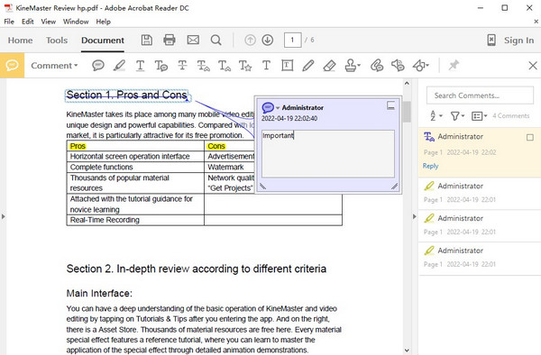This screenshot has width=541, height=355.
Task: Select the Add sticky note tool
Action: (x=98, y=65)
